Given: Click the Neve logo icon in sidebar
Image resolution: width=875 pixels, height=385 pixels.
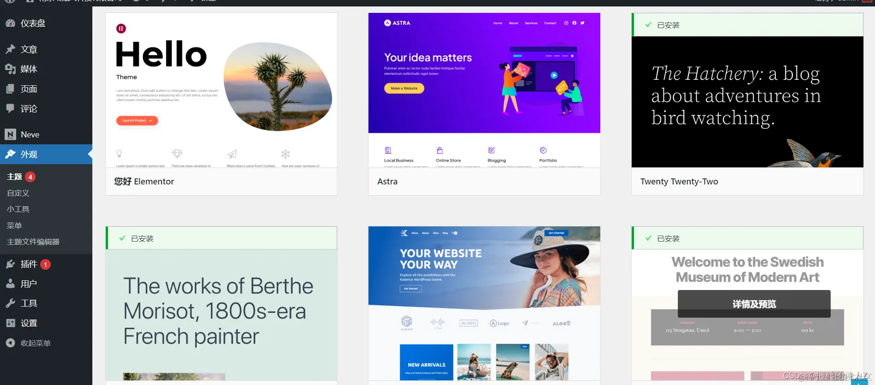Looking at the screenshot, I should pyautogui.click(x=10, y=134).
